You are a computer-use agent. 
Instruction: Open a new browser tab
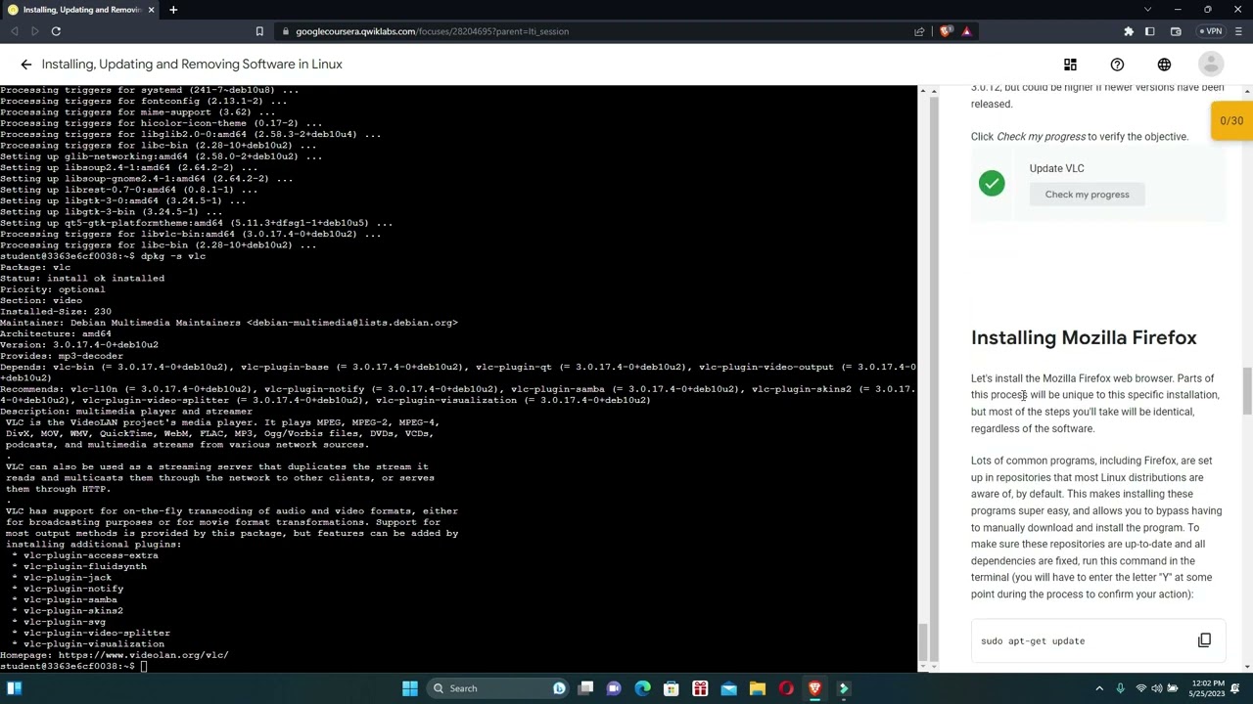[173, 10]
